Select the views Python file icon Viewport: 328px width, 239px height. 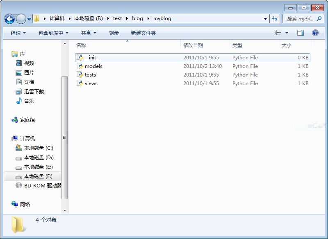click(x=80, y=83)
